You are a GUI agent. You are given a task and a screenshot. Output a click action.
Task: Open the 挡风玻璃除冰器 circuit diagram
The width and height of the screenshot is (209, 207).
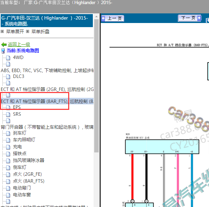(x=28, y=160)
